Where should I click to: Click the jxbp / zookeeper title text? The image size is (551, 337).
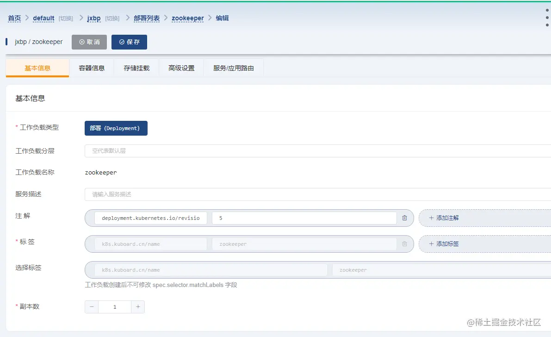coord(39,42)
